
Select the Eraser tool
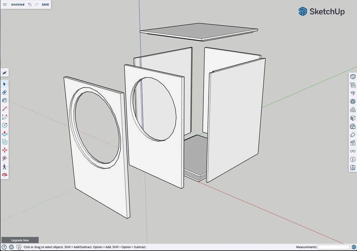(5, 92)
